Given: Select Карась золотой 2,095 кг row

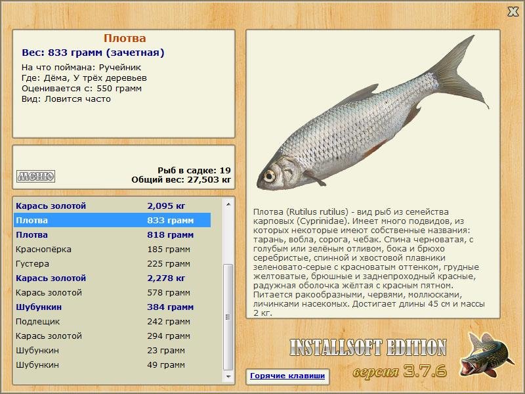Looking at the screenshot, I should pos(112,206).
